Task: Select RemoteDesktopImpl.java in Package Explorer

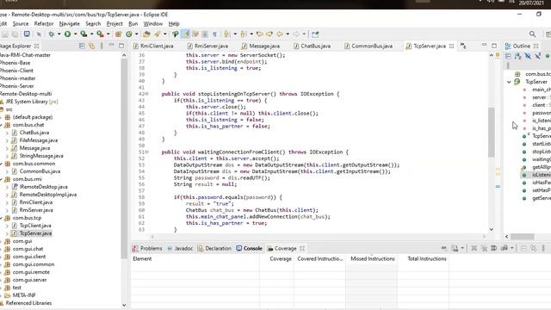Action: pyautogui.click(x=48, y=195)
